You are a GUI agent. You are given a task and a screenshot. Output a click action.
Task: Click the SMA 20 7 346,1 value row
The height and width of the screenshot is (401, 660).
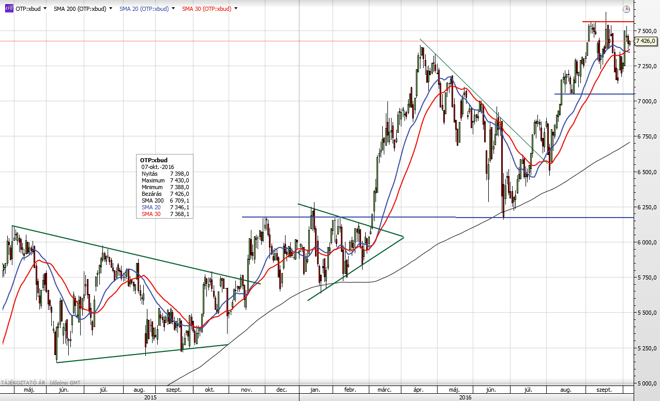[165, 207]
